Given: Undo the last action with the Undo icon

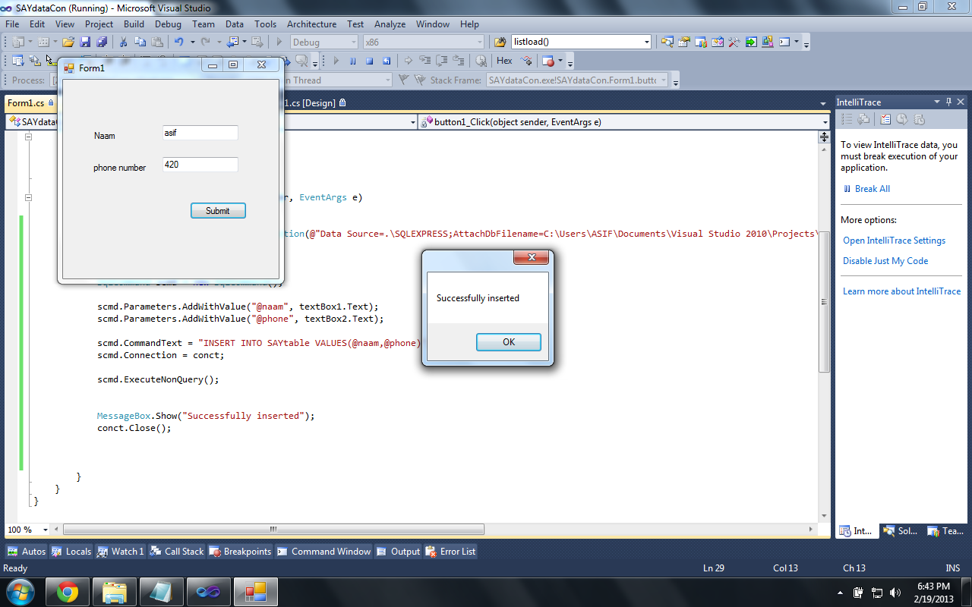Looking at the screenshot, I should point(179,42).
